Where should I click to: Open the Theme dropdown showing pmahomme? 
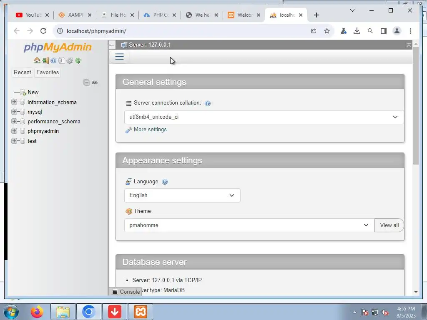249,225
